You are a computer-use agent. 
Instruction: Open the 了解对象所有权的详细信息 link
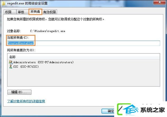point(26,101)
